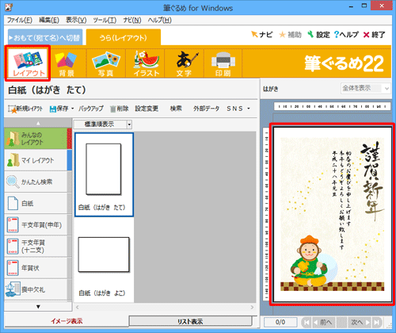This screenshot has width=396, height=333.
Task: Open the 保存 dropdown arrow
Action: [72, 109]
